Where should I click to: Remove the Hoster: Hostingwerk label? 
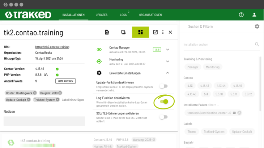[35, 93]
